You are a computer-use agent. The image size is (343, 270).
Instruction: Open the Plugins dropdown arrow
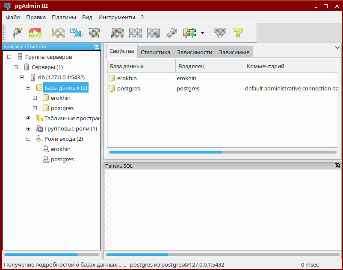click(x=203, y=33)
